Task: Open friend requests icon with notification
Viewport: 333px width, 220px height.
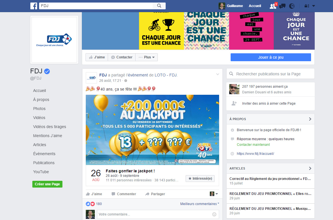Action: pyautogui.click(x=273, y=6)
